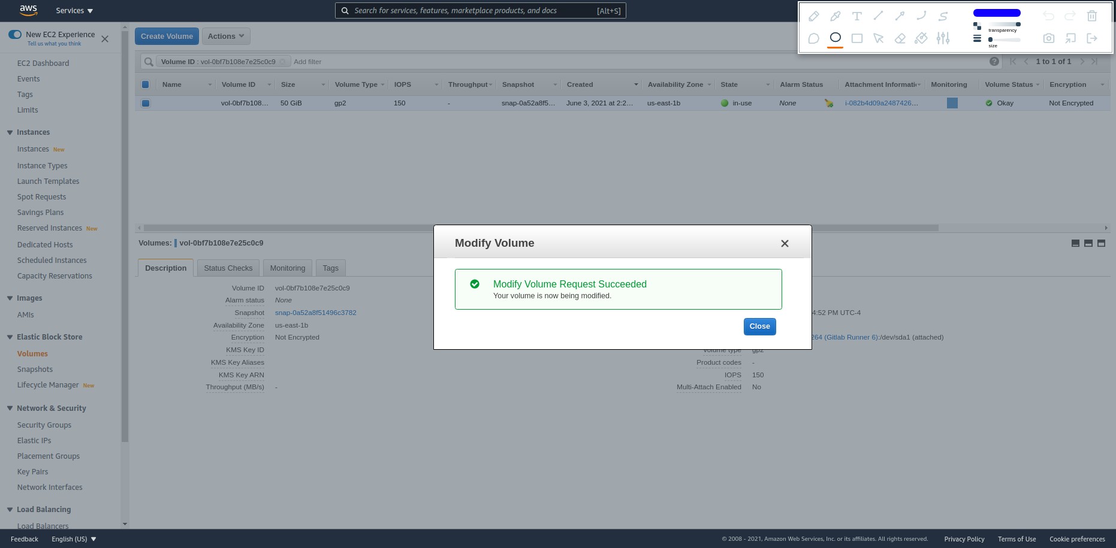Image resolution: width=1116 pixels, height=548 pixels.
Task: Select the polygon blob shape tool
Action: 813,38
